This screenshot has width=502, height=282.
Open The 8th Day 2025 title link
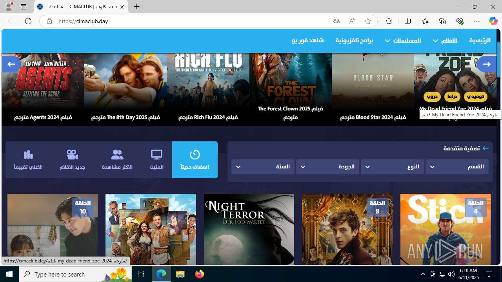125,117
